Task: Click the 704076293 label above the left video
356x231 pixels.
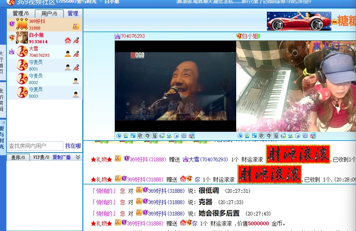Action: pyautogui.click(x=133, y=36)
